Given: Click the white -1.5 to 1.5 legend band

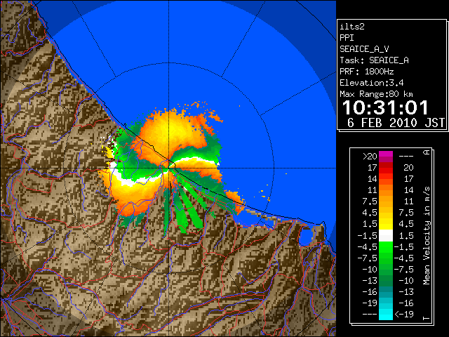Looking at the screenshot, I should pos(386,236).
